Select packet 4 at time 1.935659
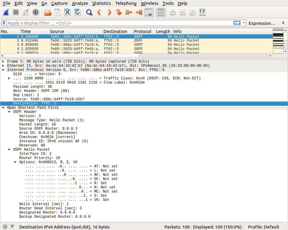288x230 pixels. (136, 49)
